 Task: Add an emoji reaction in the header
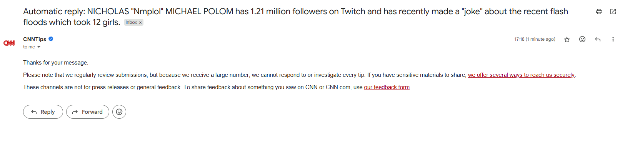(582, 39)
